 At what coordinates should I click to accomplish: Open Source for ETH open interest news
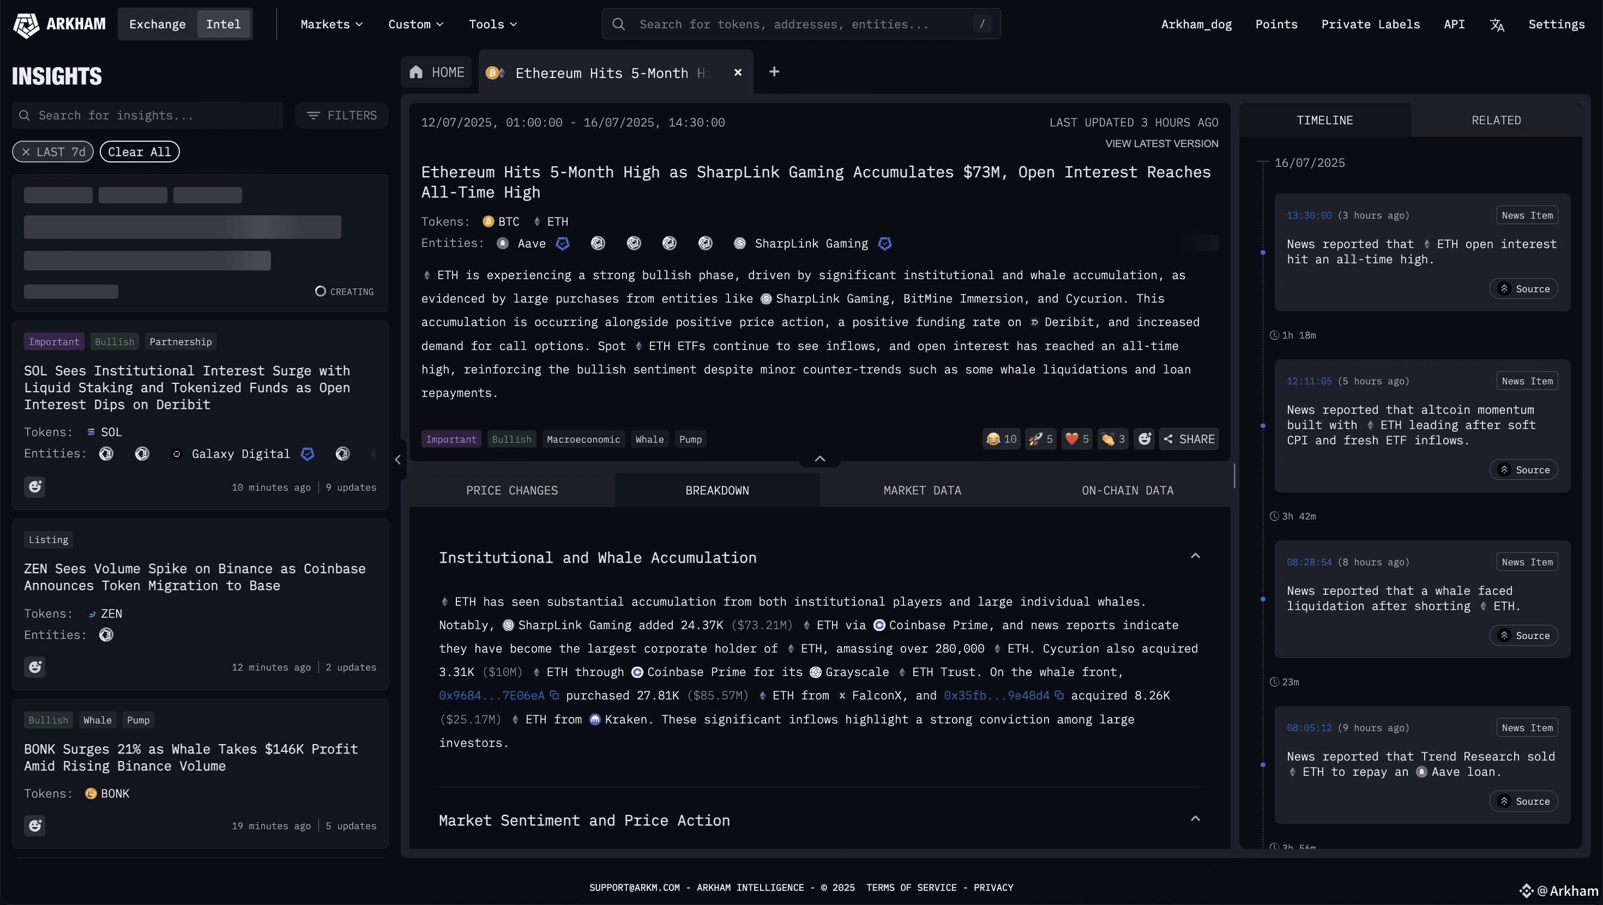(1523, 289)
